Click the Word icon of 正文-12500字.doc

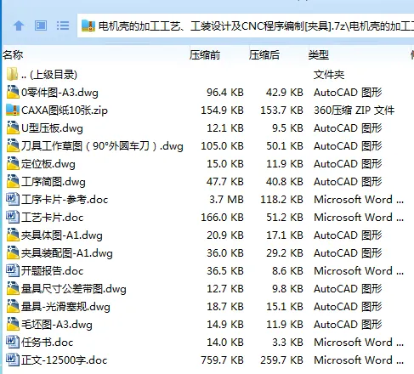(x=13, y=360)
